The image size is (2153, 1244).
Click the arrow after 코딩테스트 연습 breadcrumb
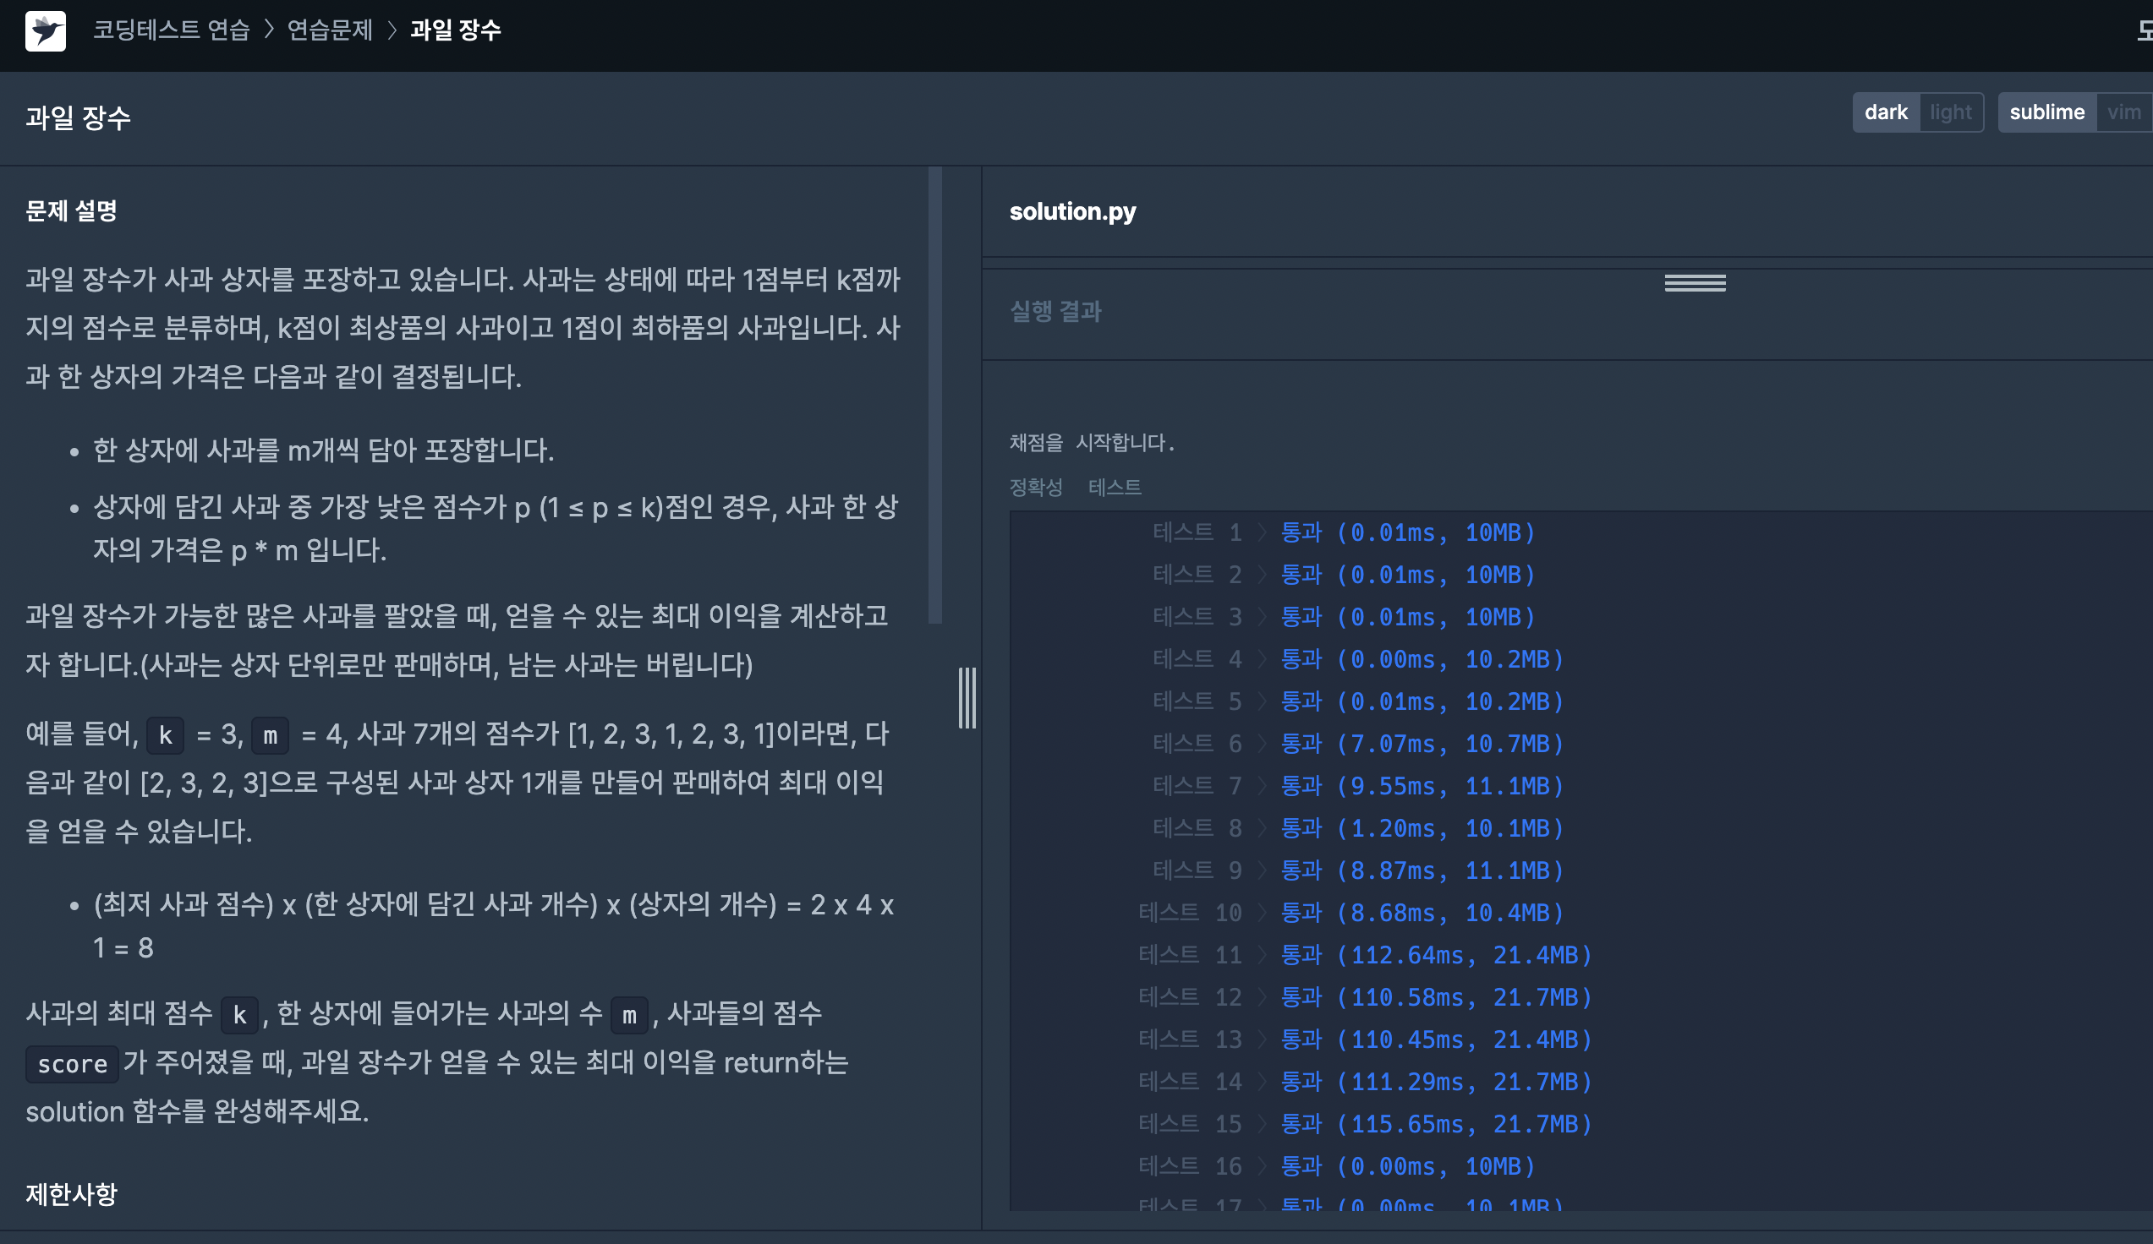(269, 30)
